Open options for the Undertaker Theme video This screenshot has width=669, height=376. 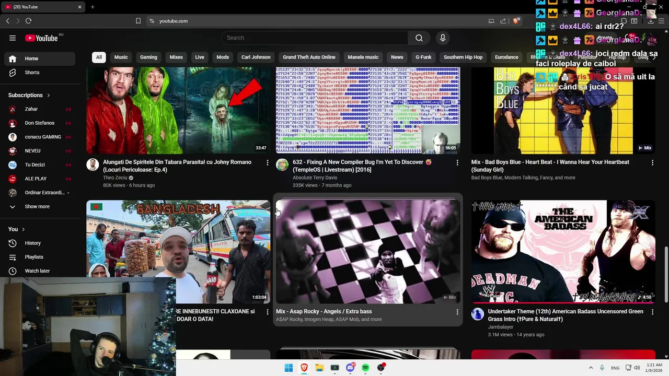[x=652, y=312]
